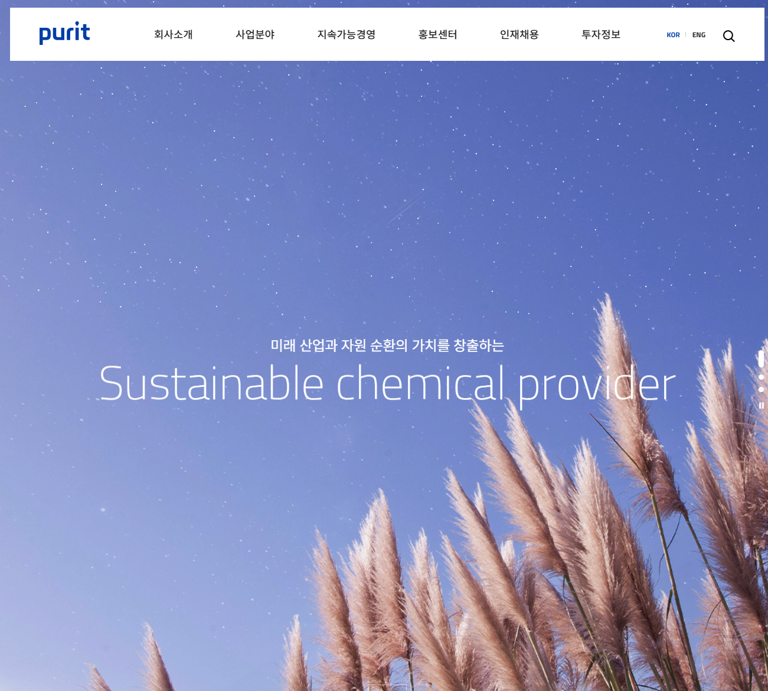Viewport: 768px width, 691px height.
Task: Open 회사소개 menu
Action: [x=174, y=35]
